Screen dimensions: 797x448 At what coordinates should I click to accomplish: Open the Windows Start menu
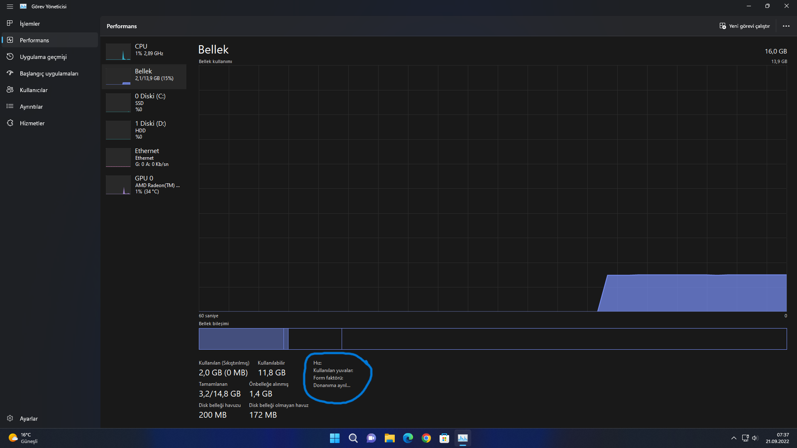point(335,438)
